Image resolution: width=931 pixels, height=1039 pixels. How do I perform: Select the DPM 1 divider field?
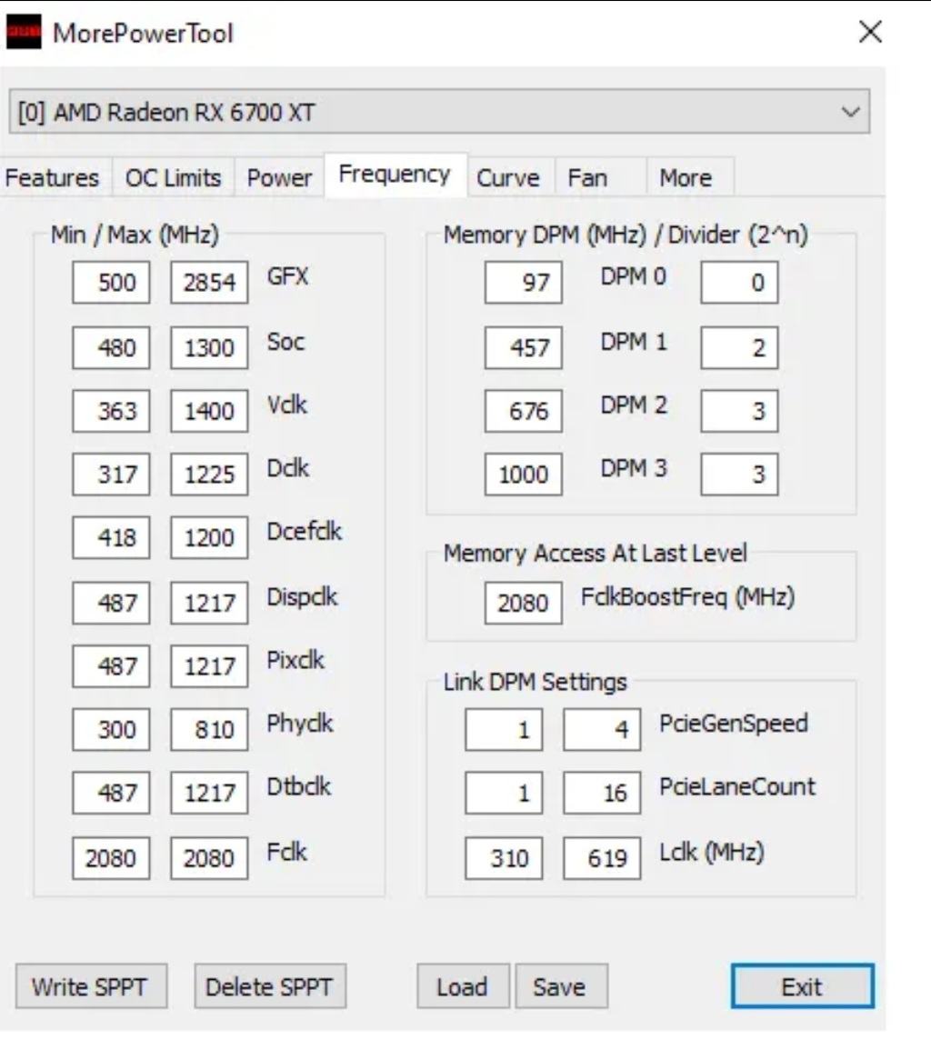point(739,347)
